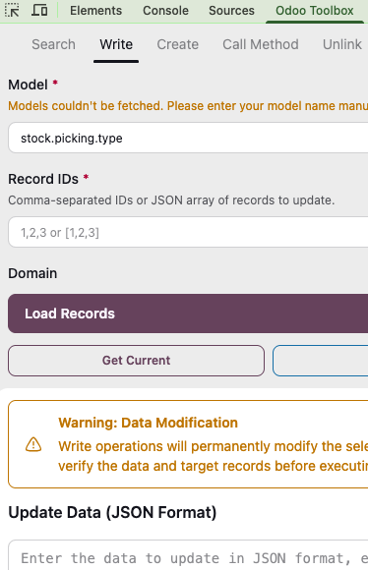Select the Write operation tab

[x=116, y=44]
